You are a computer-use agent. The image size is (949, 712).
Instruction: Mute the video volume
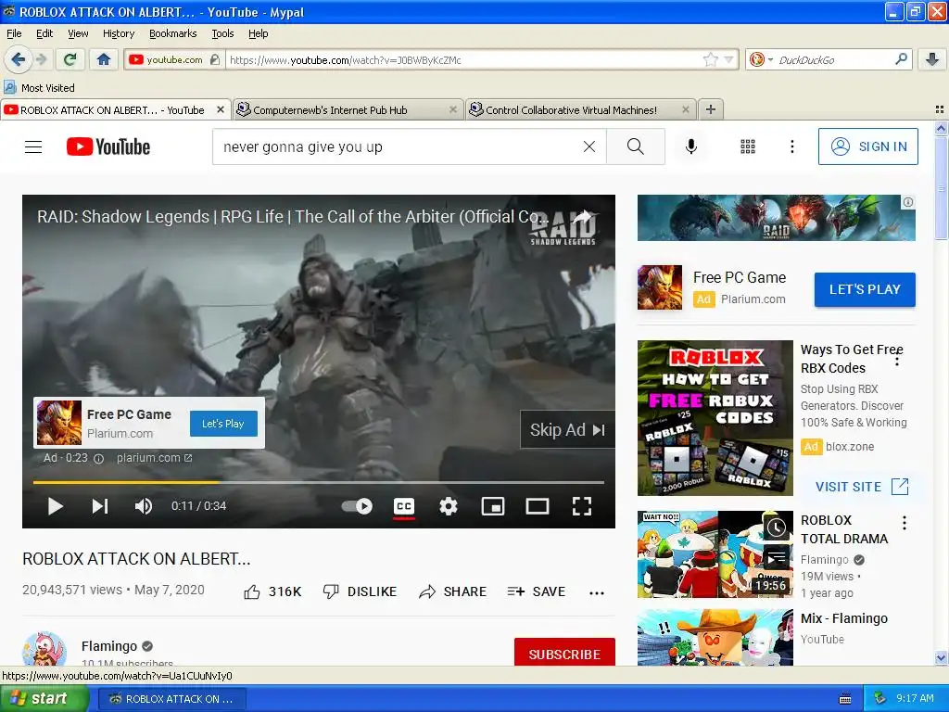144,506
